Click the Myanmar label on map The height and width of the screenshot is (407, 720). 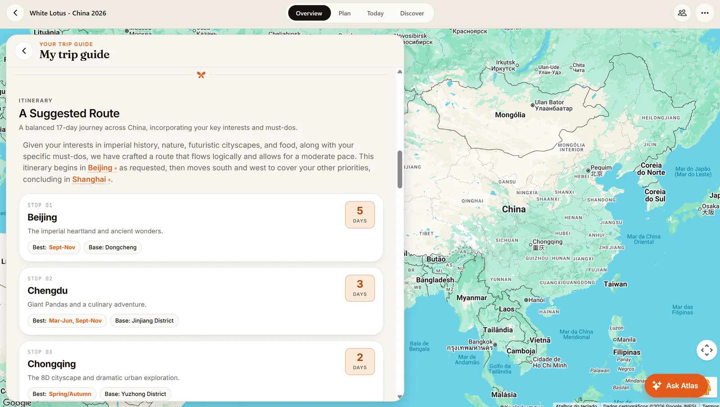tap(472, 298)
